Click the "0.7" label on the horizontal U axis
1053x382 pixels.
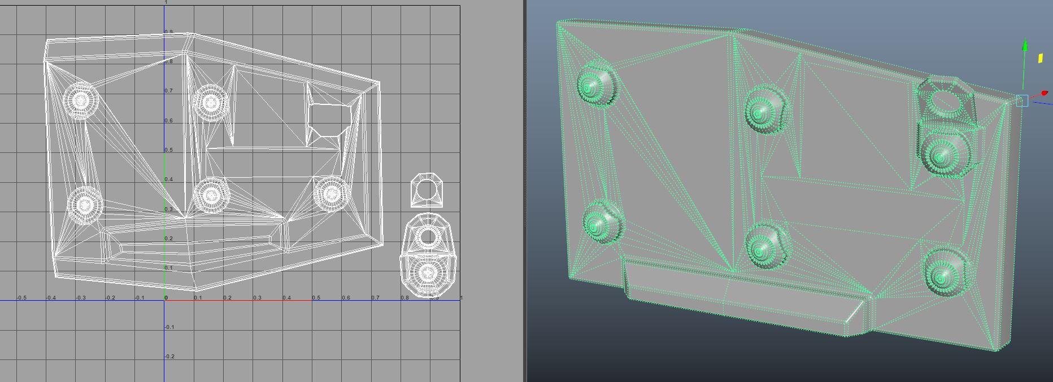[375, 297]
